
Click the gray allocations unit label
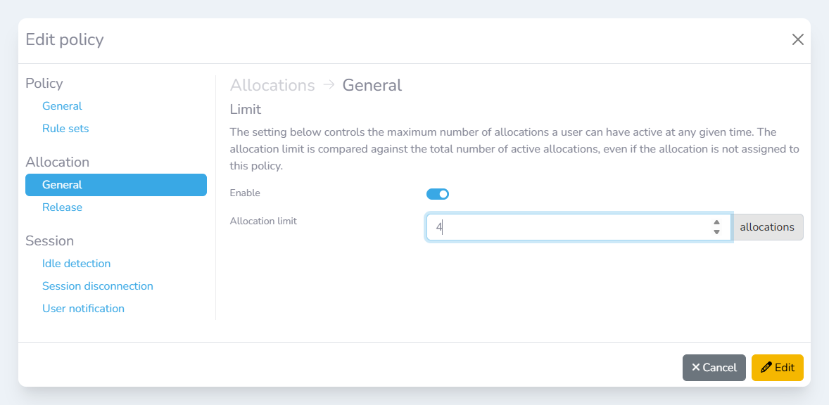click(x=767, y=227)
